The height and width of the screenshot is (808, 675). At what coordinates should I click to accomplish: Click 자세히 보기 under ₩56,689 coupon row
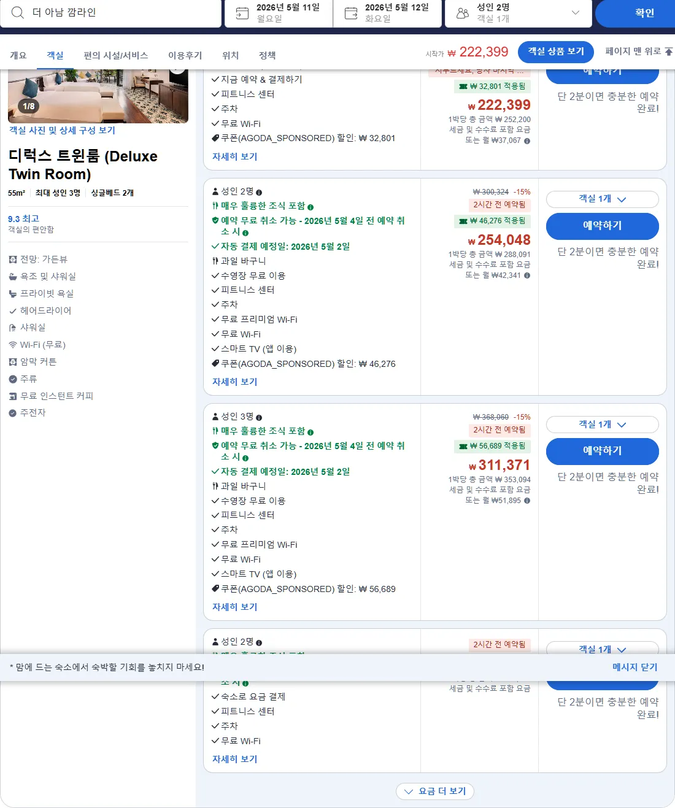[235, 607]
